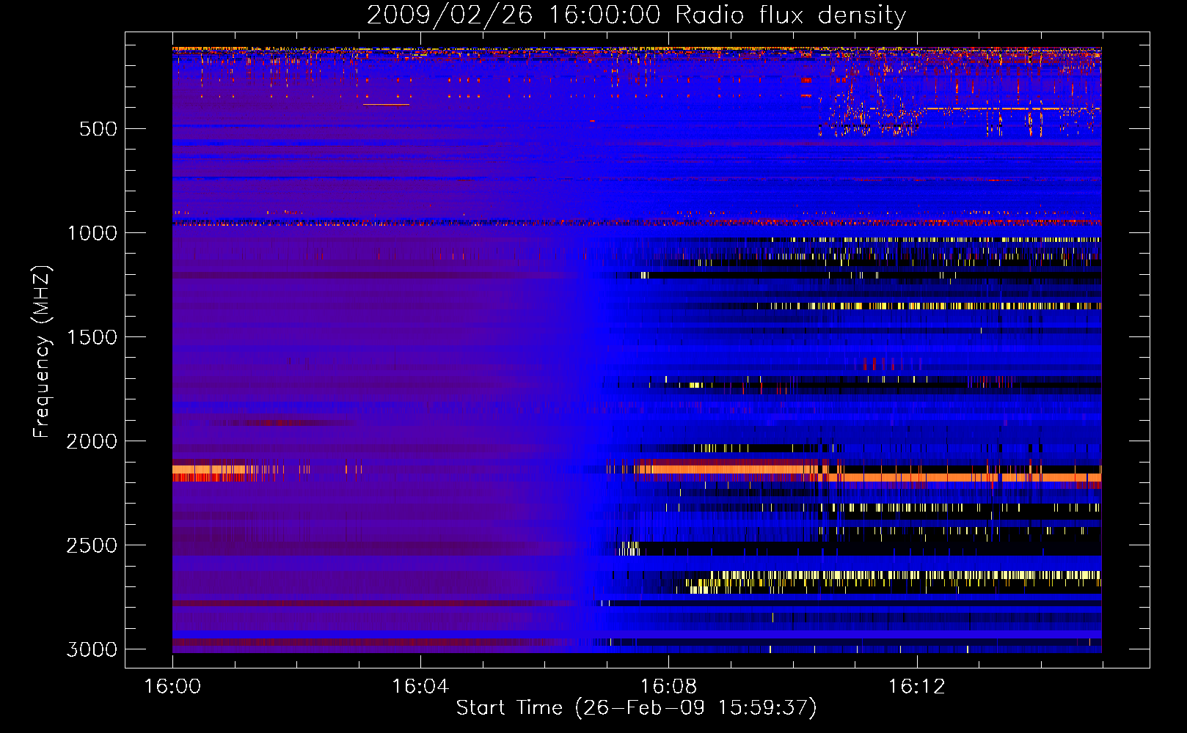Image resolution: width=1187 pixels, height=733 pixels.
Task: Click the 'Start Time (26-Feb-09 15:59:37)' label
Action: (636, 708)
